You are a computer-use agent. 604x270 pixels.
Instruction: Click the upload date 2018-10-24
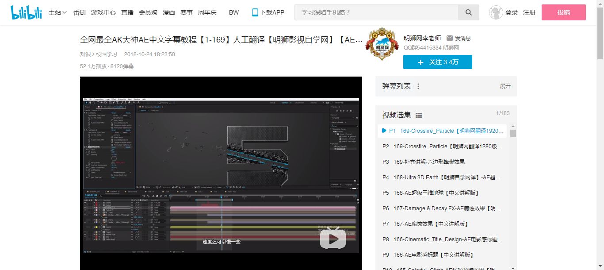(x=149, y=54)
